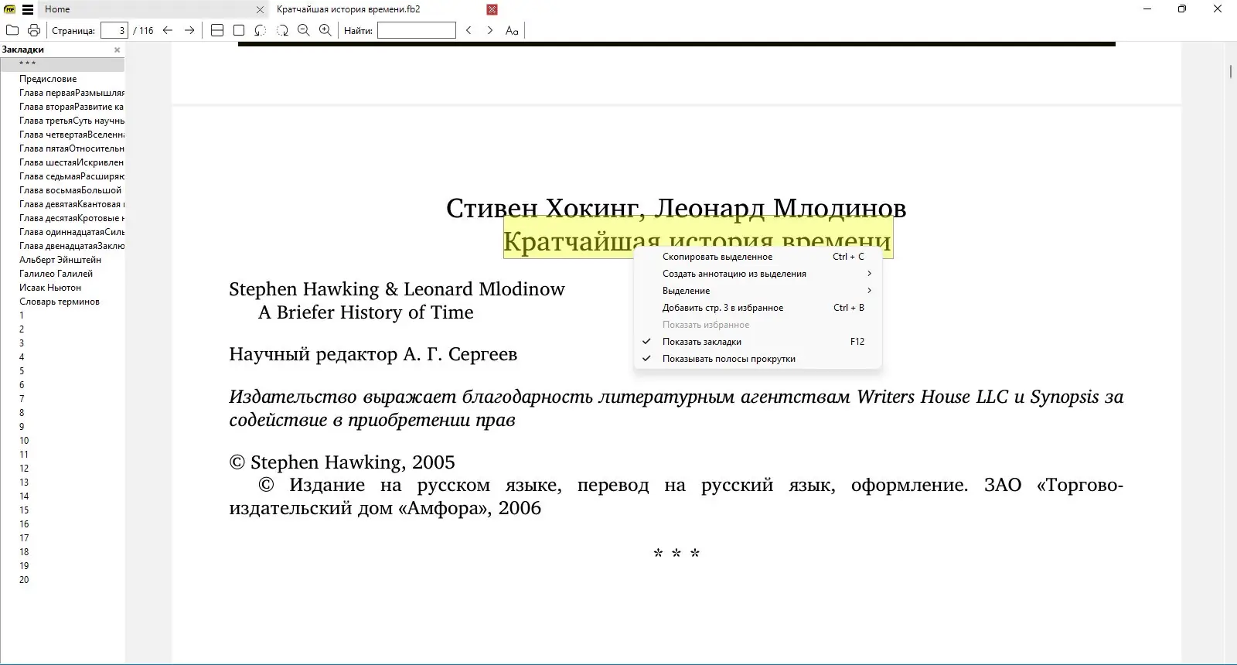The height and width of the screenshot is (665, 1237).
Task: Jump to Глава двенадцатая bookmark
Action: coord(72,246)
